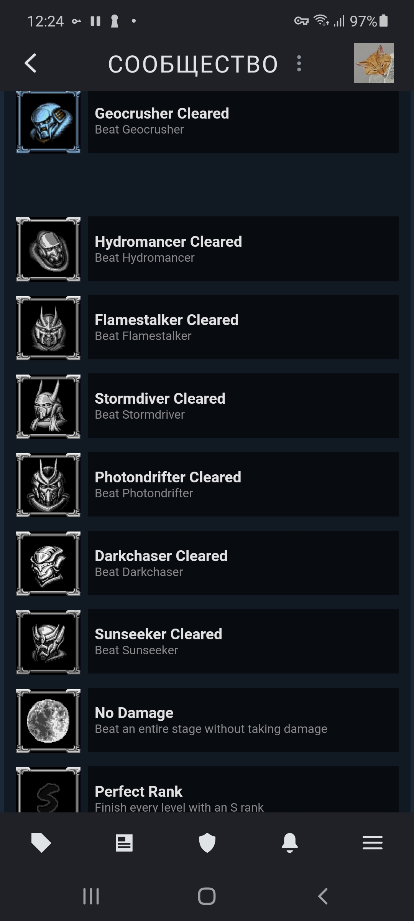Tap the back arrow in header
Image resolution: width=414 pixels, height=921 pixels.
click(x=31, y=63)
